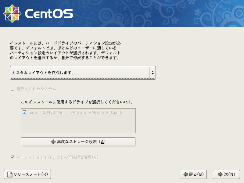Screen dimensions: 244x183
Task: Open リリースノート（R）
Action: pyautogui.click(x=27, y=174)
